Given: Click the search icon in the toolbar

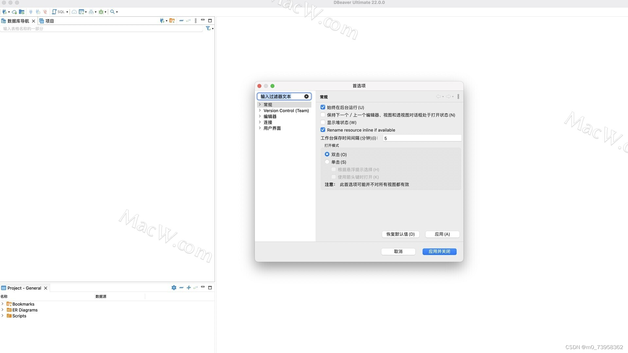Looking at the screenshot, I should [x=113, y=12].
